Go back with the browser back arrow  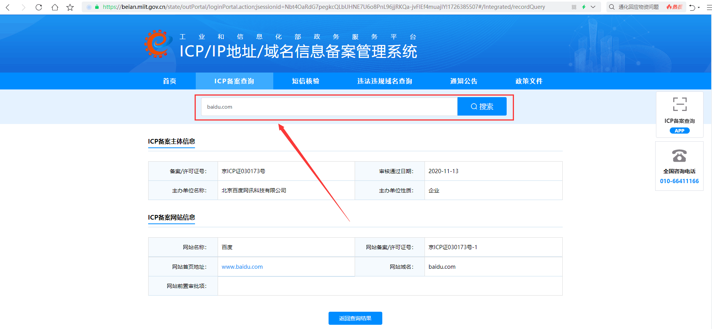[8, 7]
